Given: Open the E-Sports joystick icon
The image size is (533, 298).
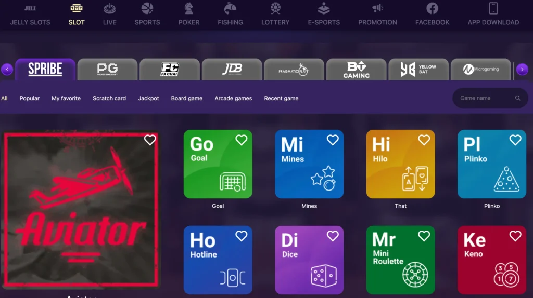Looking at the screenshot, I should [x=323, y=8].
